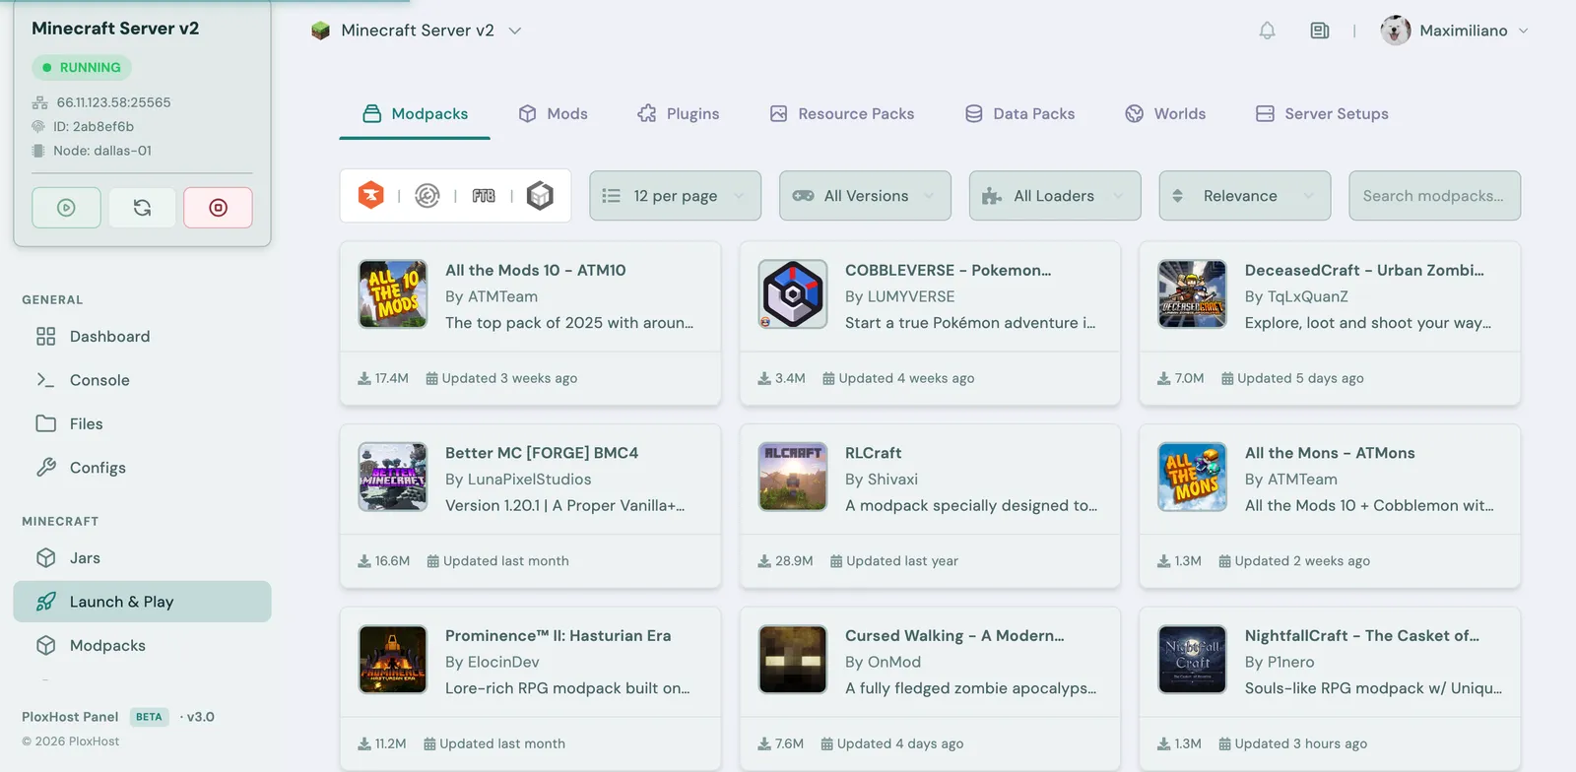Image resolution: width=1576 pixels, height=772 pixels.
Task: Open Console in the sidebar
Action: tap(142, 380)
